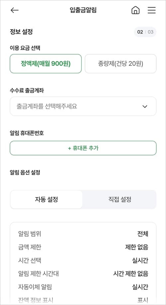Open the home icon in header

pos(135,10)
